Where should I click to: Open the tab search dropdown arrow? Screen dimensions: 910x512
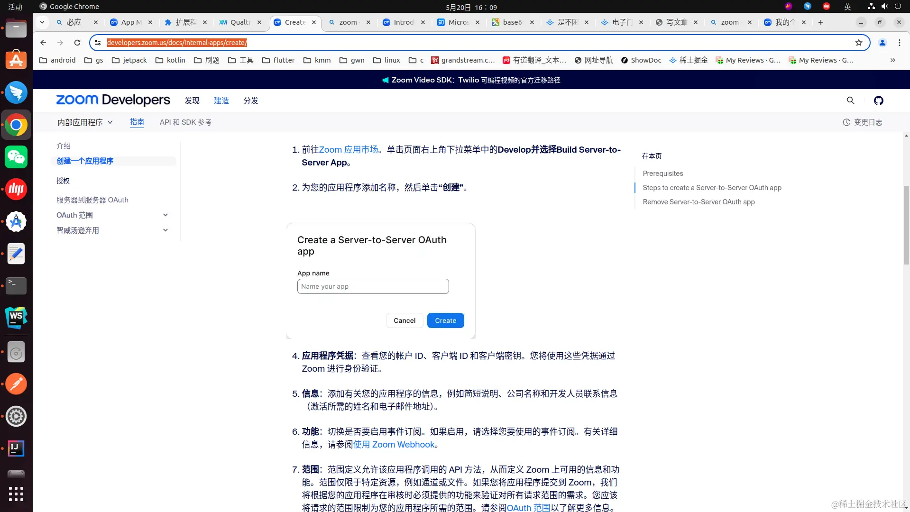(42, 22)
